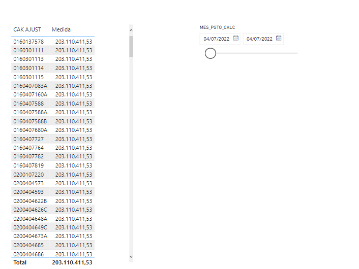Screen dimensions: 359x269
Task: Click the end date input field
Action: (263, 39)
